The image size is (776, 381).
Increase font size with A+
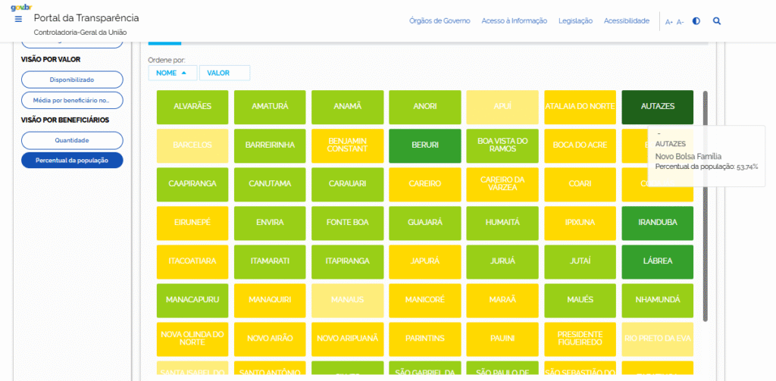(x=669, y=22)
